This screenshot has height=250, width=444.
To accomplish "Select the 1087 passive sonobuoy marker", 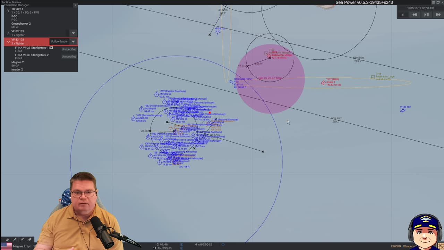I will (142, 147).
